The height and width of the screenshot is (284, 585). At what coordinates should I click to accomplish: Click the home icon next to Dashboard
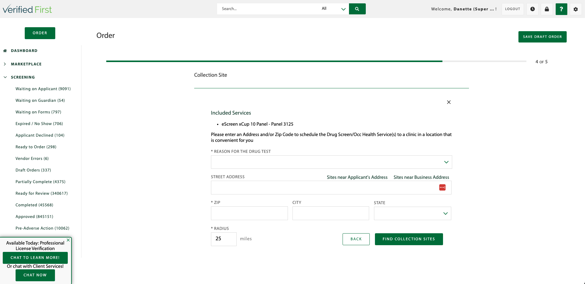[4, 50]
